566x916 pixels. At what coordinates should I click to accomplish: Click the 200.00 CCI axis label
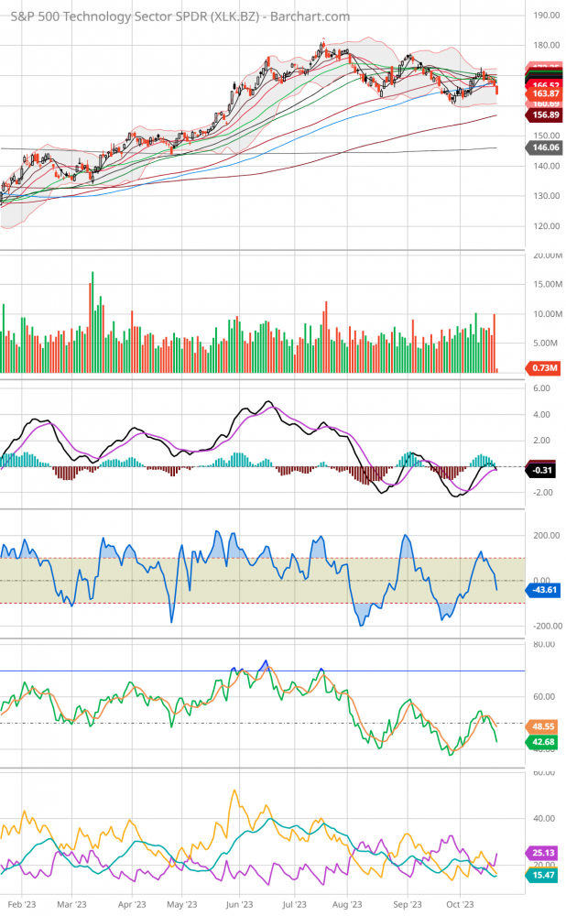point(546,535)
